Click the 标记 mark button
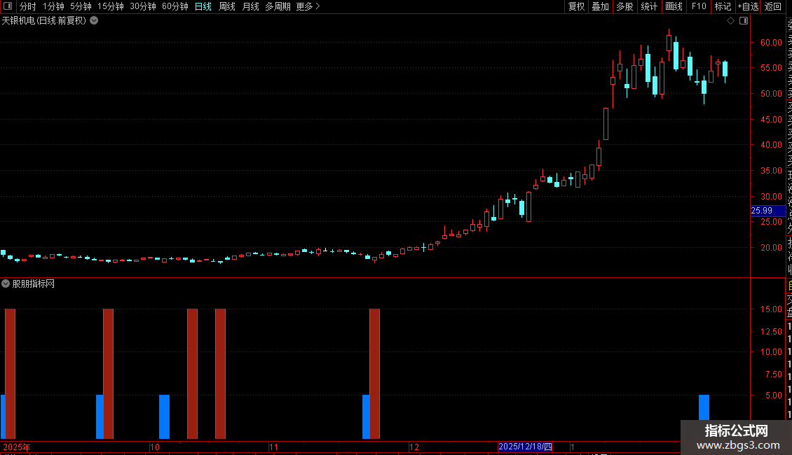The height and width of the screenshot is (455, 792). pos(723,6)
